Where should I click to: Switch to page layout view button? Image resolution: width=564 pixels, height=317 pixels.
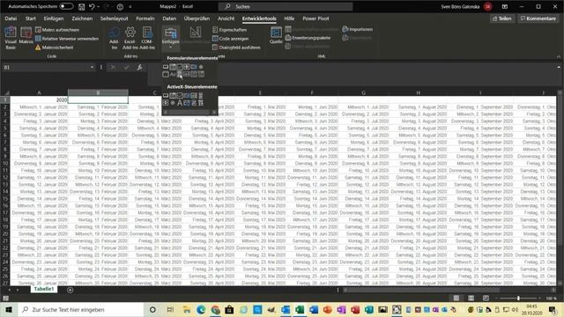click(x=471, y=299)
